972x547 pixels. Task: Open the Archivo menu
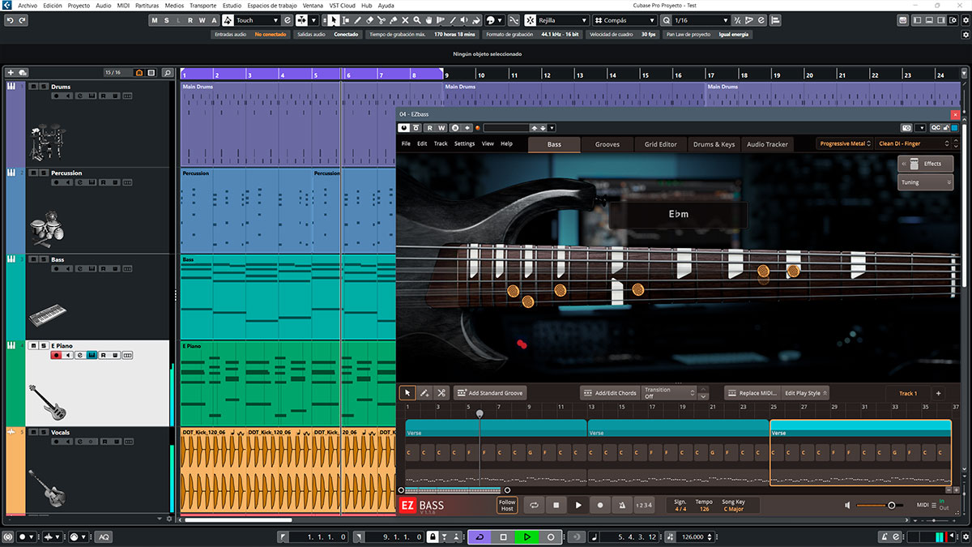[27, 5]
